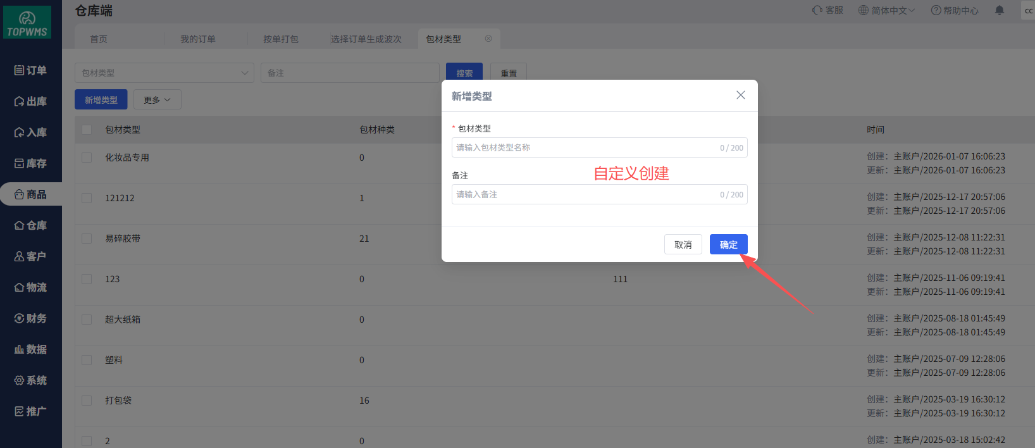Switch to the 我的订单 tab
The image size is (1035, 448).
tap(198, 39)
